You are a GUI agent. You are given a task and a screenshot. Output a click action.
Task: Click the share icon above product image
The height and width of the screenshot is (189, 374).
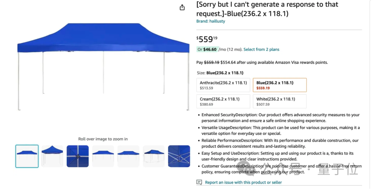[x=182, y=7]
